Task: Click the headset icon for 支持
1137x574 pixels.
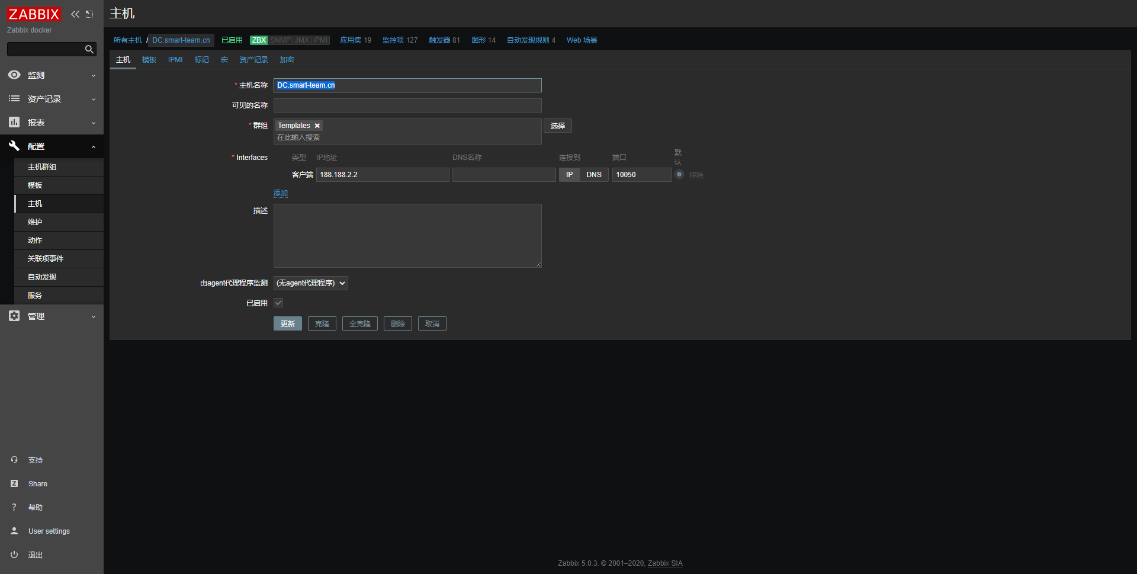Action: 14,460
